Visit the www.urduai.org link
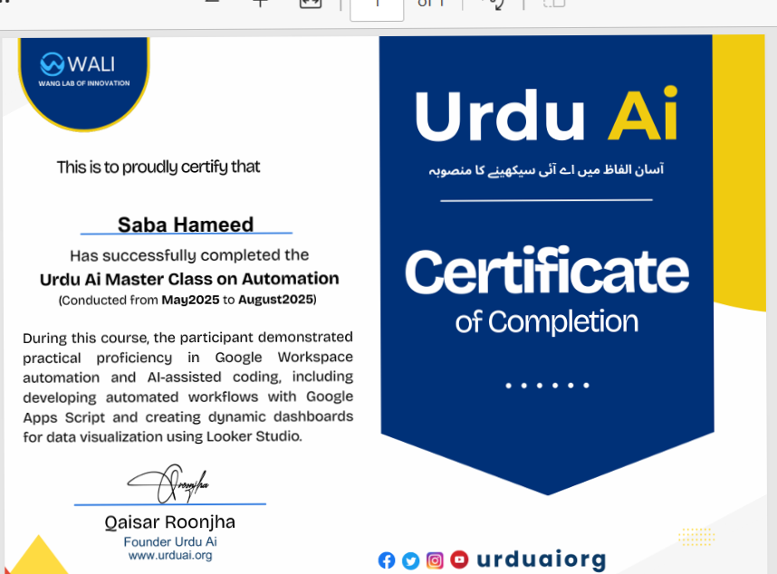This screenshot has height=574, width=777. (x=169, y=556)
